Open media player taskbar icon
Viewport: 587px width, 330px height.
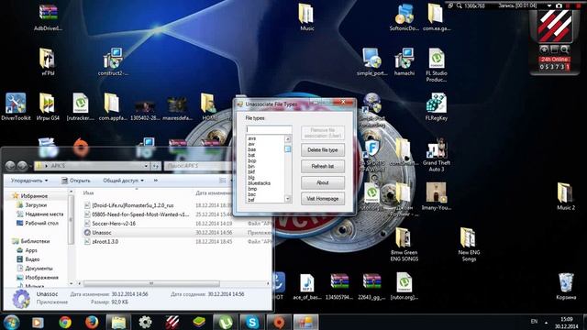click(x=38, y=322)
